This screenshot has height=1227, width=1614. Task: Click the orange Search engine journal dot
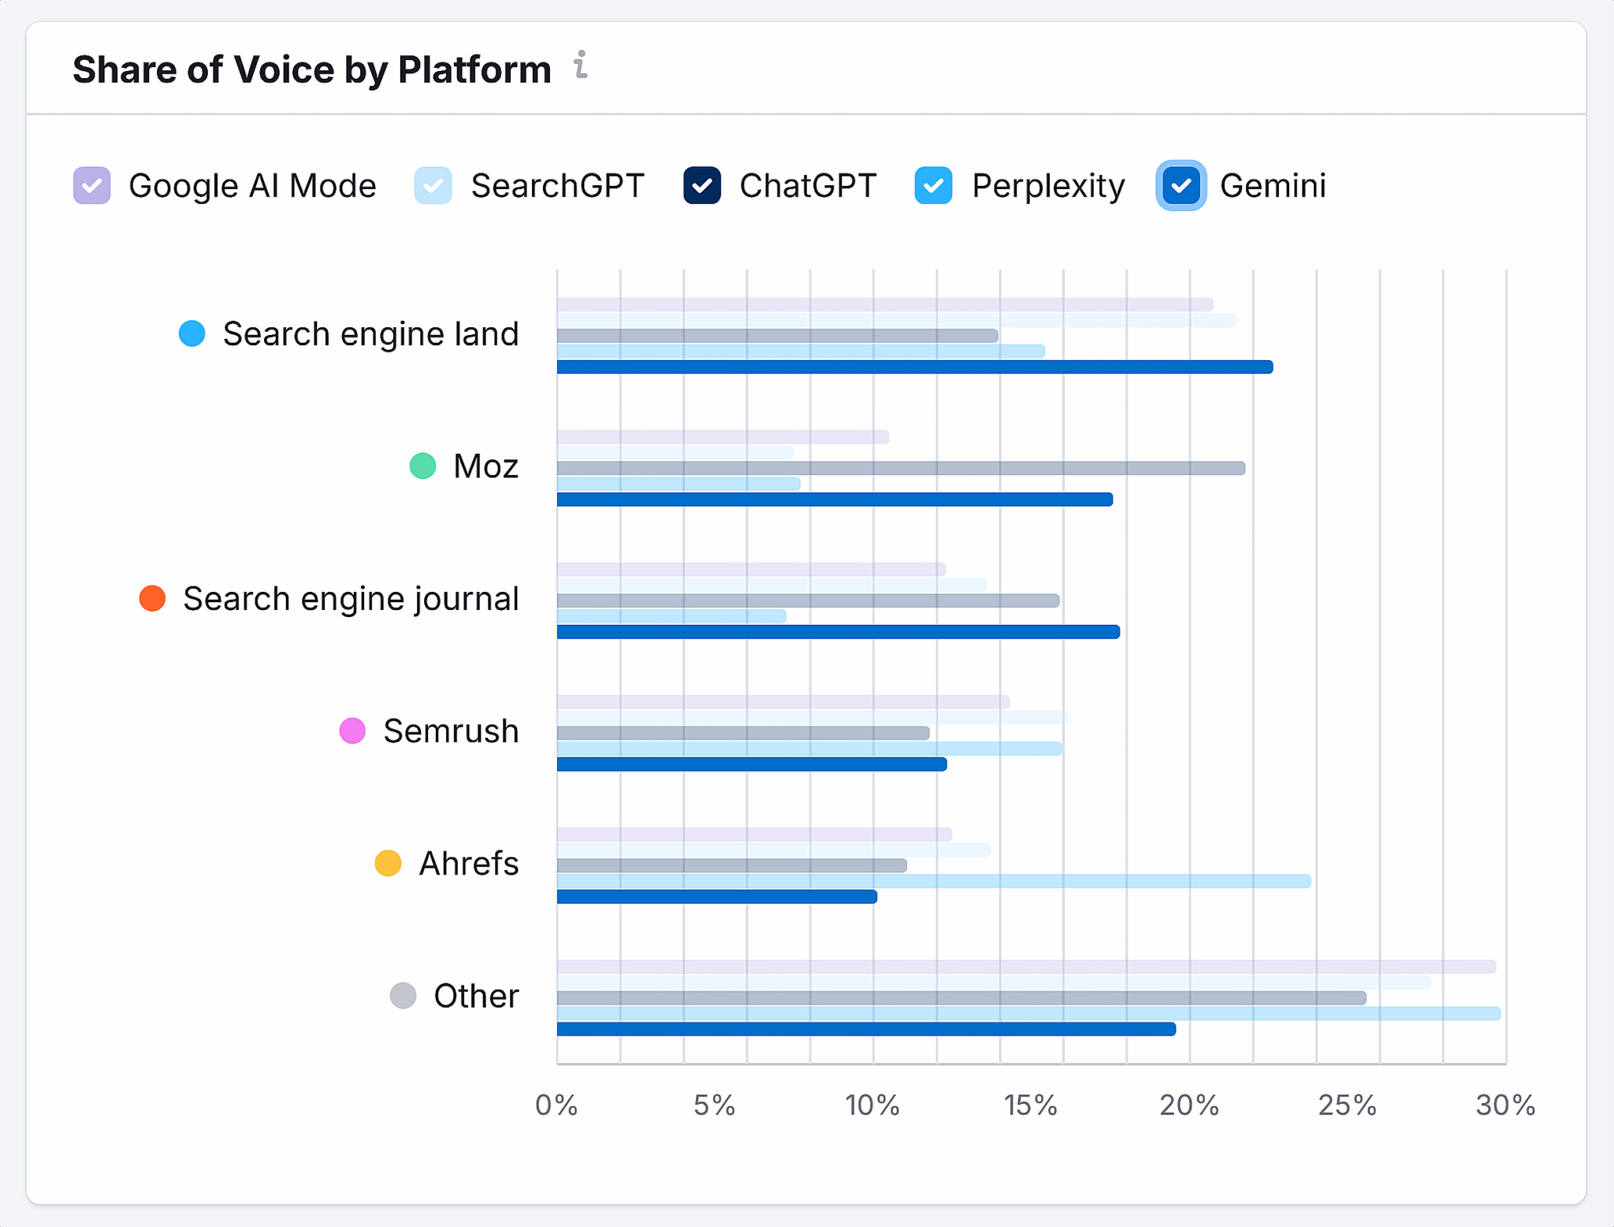click(x=153, y=598)
